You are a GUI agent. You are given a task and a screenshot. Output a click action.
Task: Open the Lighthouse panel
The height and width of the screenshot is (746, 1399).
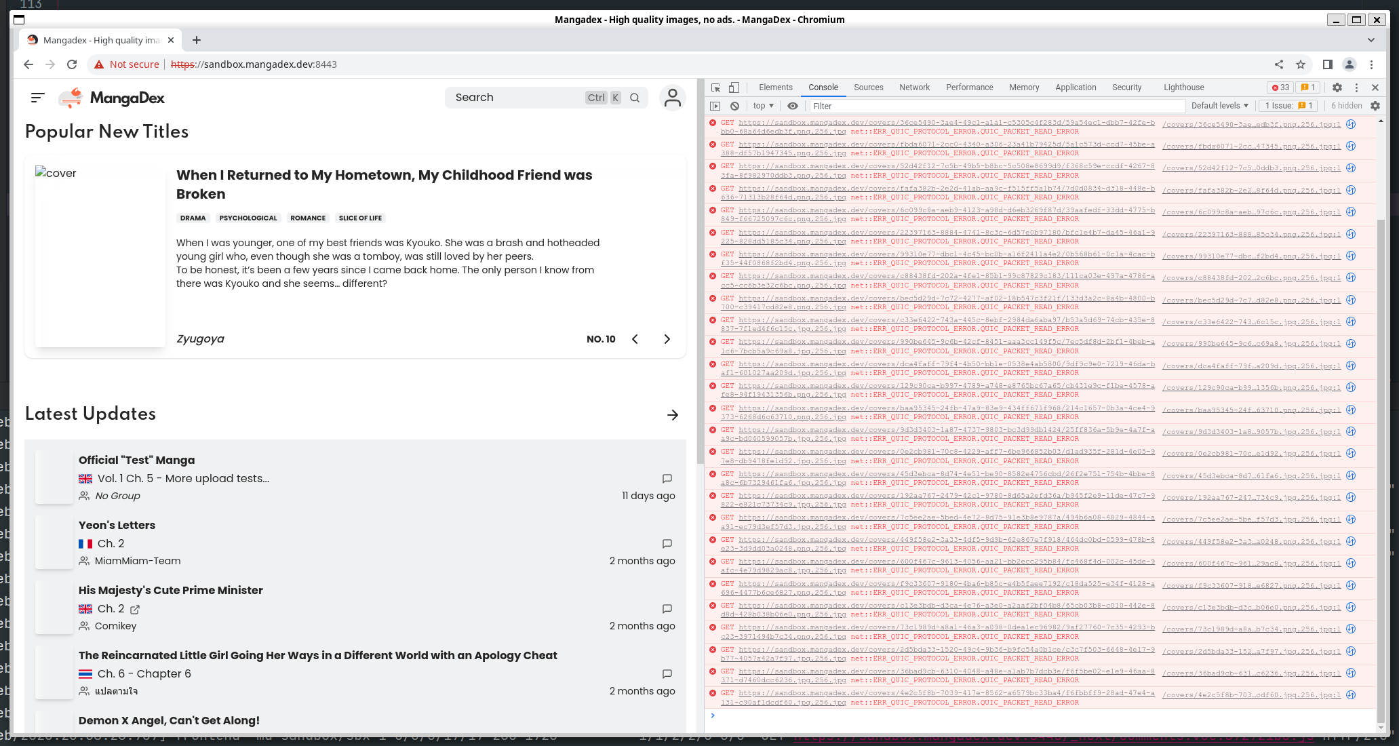pos(1183,87)
